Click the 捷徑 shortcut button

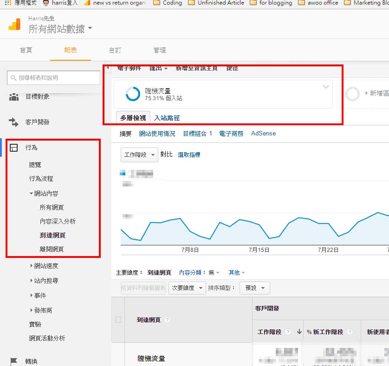point(232,68)
